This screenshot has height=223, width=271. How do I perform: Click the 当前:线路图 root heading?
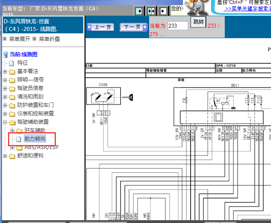pos(23,54)
